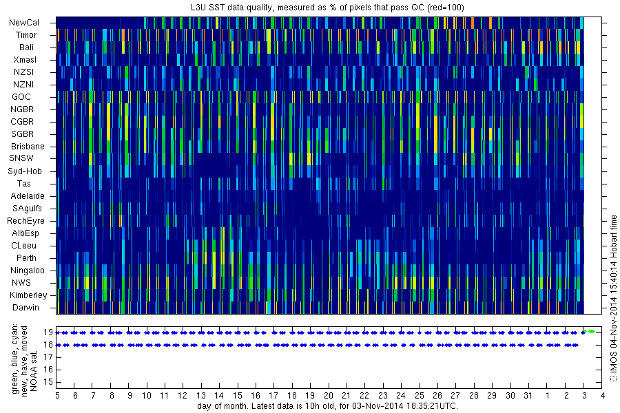Click the Bali row label
The width and height of the screenshot is (620, 413).
[26, 47]
